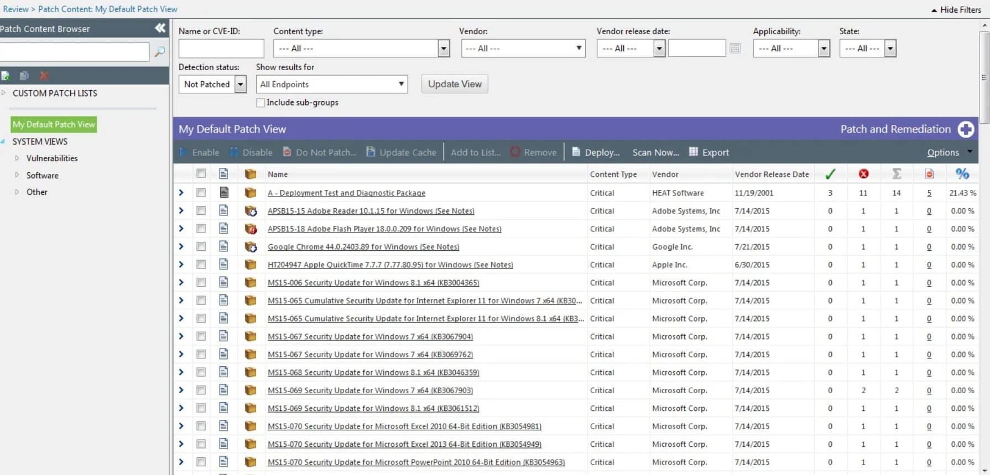Click the package icon for APSB15-18 Flash row
Viewport: 990px width, 475px height.
pyautogui.click(x=251, y=229)
